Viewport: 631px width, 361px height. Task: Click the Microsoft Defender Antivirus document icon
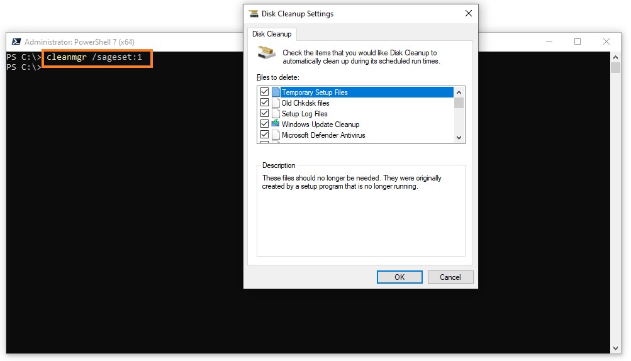point(276,135)
